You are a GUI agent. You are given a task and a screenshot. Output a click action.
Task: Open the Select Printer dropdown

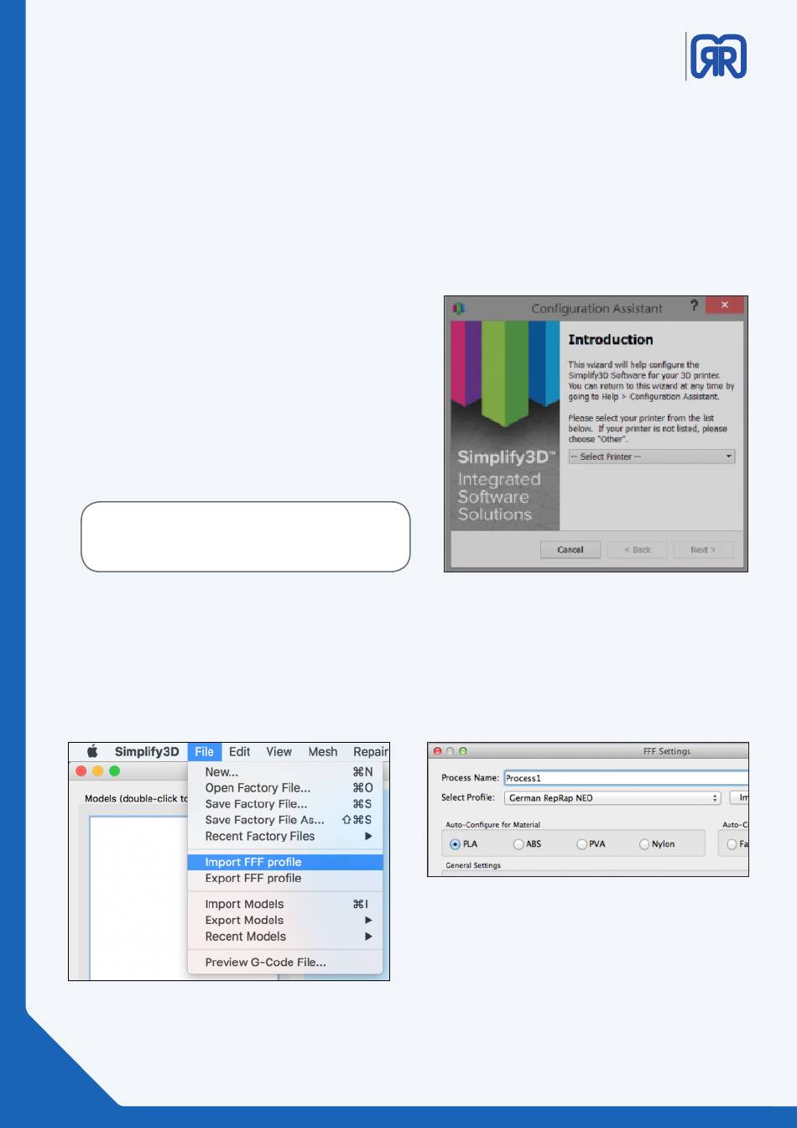click(x=652, y=457)
